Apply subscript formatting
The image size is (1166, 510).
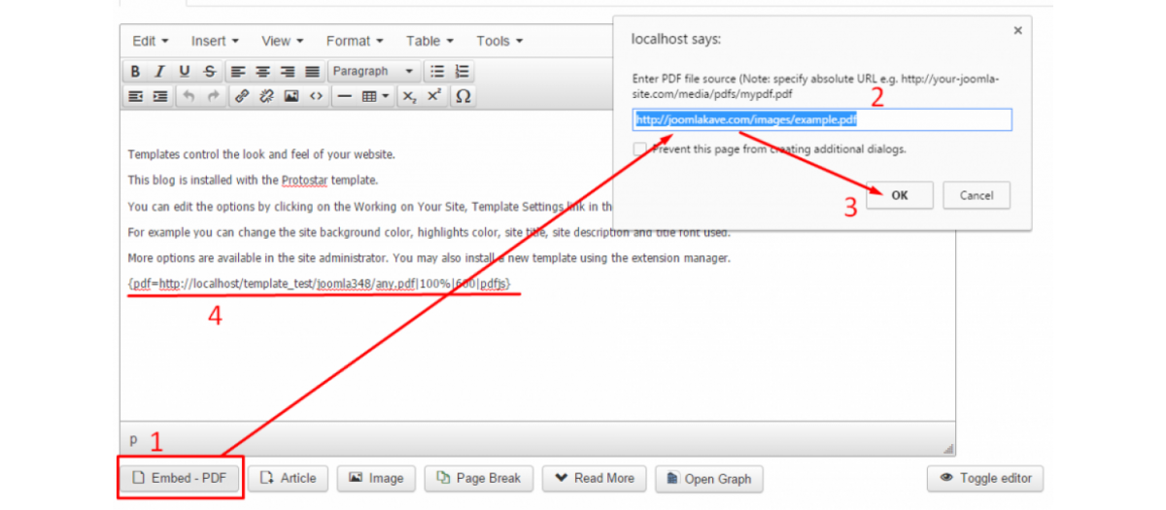410,96
